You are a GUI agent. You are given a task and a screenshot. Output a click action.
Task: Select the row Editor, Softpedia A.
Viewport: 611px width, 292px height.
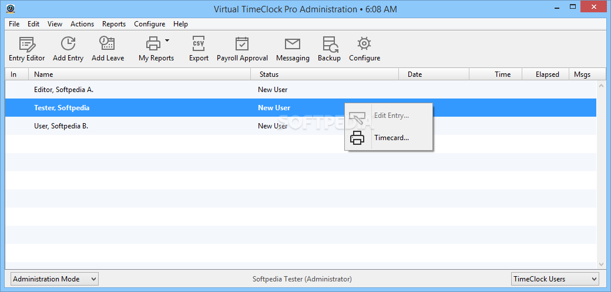(300, 90)
